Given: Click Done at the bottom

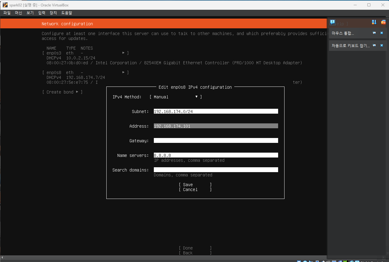Looking at the screenshot, I should (x=195, y=248).
